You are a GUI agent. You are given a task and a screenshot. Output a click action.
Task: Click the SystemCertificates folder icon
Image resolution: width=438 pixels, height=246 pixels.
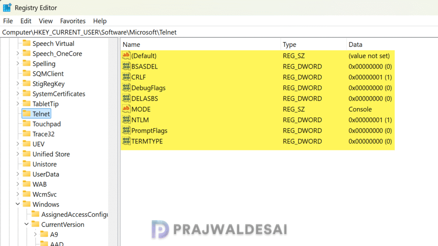click(27, 93)
